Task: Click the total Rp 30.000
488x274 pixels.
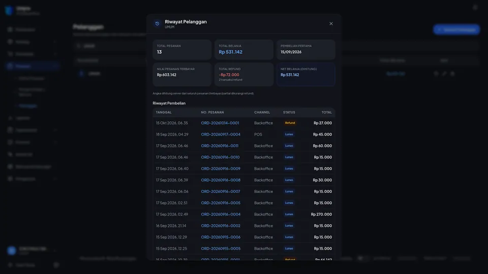Action: coord(322,180)
